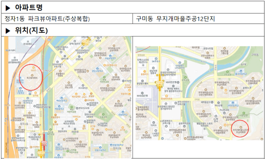
Task: Click the 무지개마을2단지 LG아파트 marker
Action: (204, 111)
